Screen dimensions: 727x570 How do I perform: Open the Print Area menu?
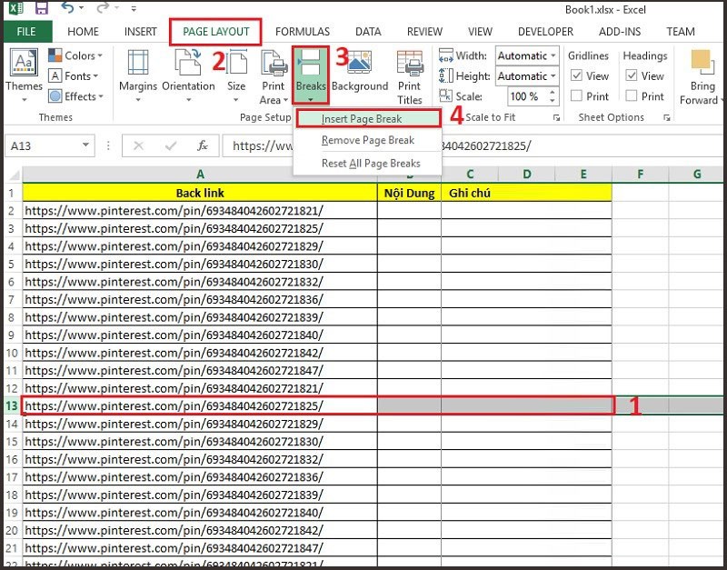click(274, 76)
